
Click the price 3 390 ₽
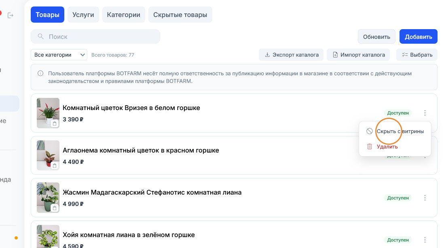click(x=73, y=119)
